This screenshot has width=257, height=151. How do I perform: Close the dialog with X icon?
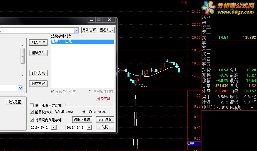tap(109, 20)
